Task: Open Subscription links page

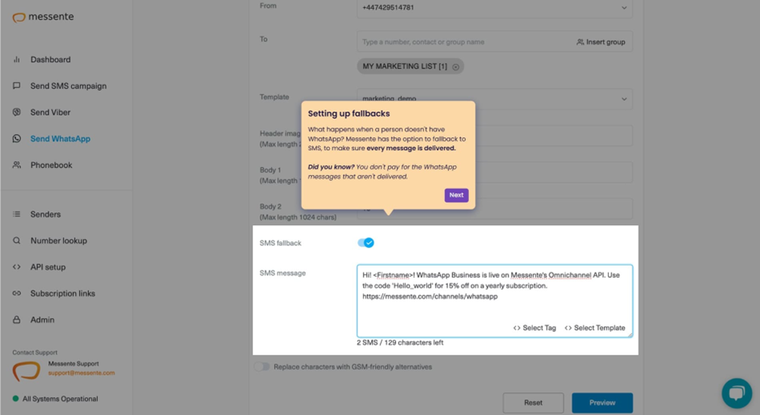Action: (62, 293)
